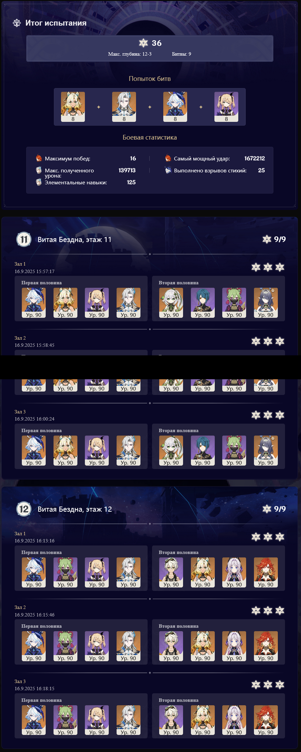Click the 9/9 star counter for floor 12
The height and width of the screenshot is (752, 301).
coord(274,509)
